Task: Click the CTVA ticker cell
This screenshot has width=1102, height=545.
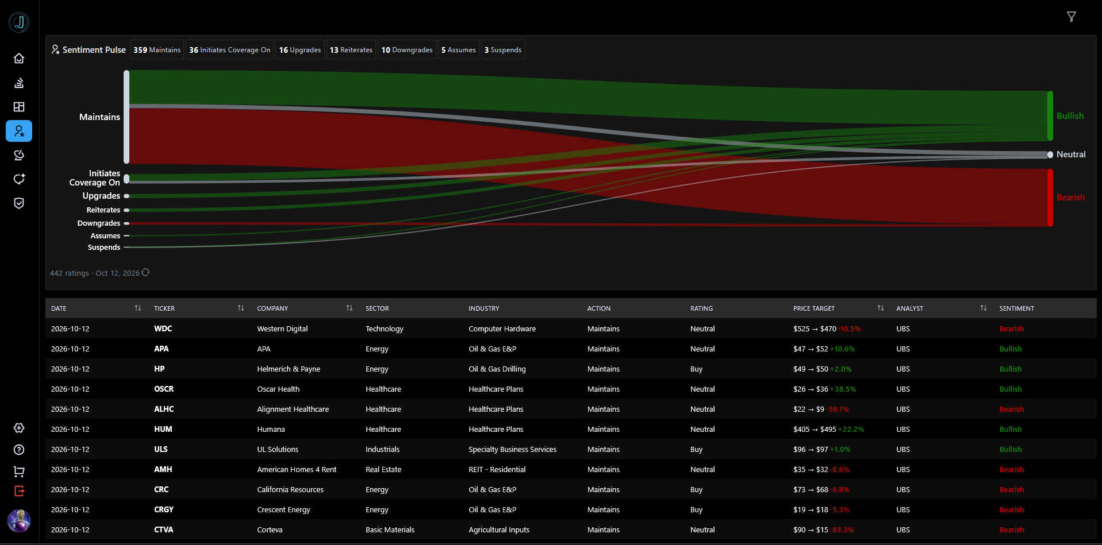Action: coord(164,529)
